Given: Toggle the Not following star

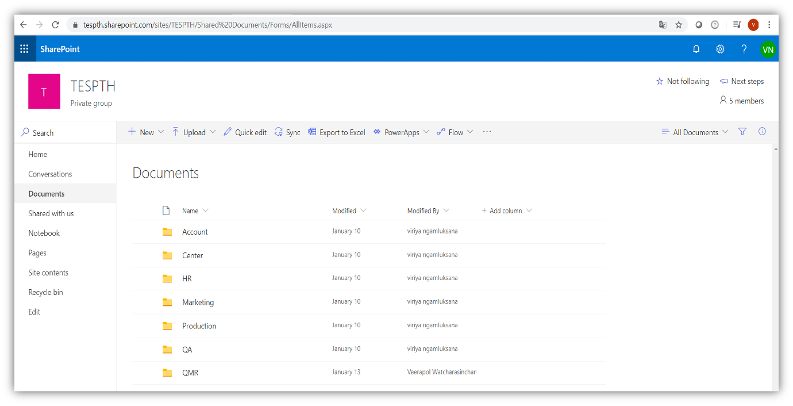Looking at the screenshot, I should 683,82.
